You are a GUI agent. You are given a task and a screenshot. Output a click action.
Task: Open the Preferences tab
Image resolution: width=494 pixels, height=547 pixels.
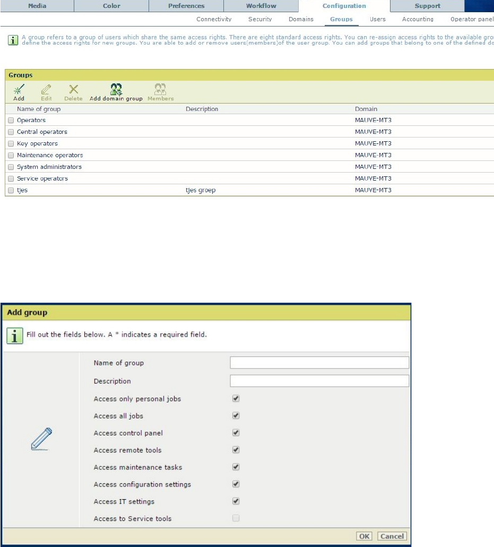(x=186, y=6)
